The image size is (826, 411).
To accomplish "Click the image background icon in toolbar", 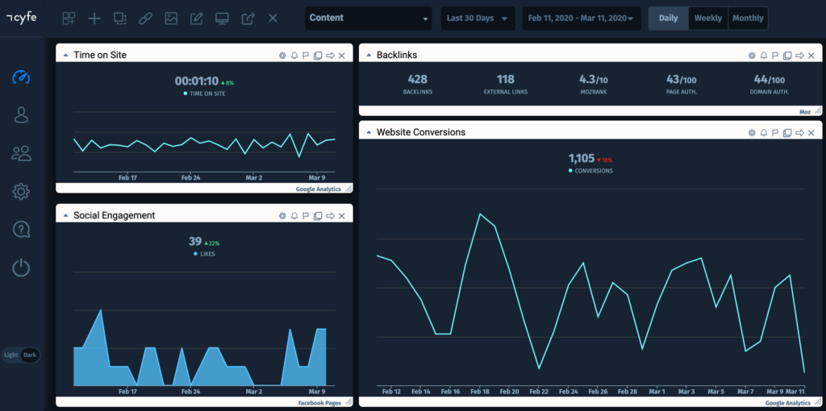I will (171, 19).
